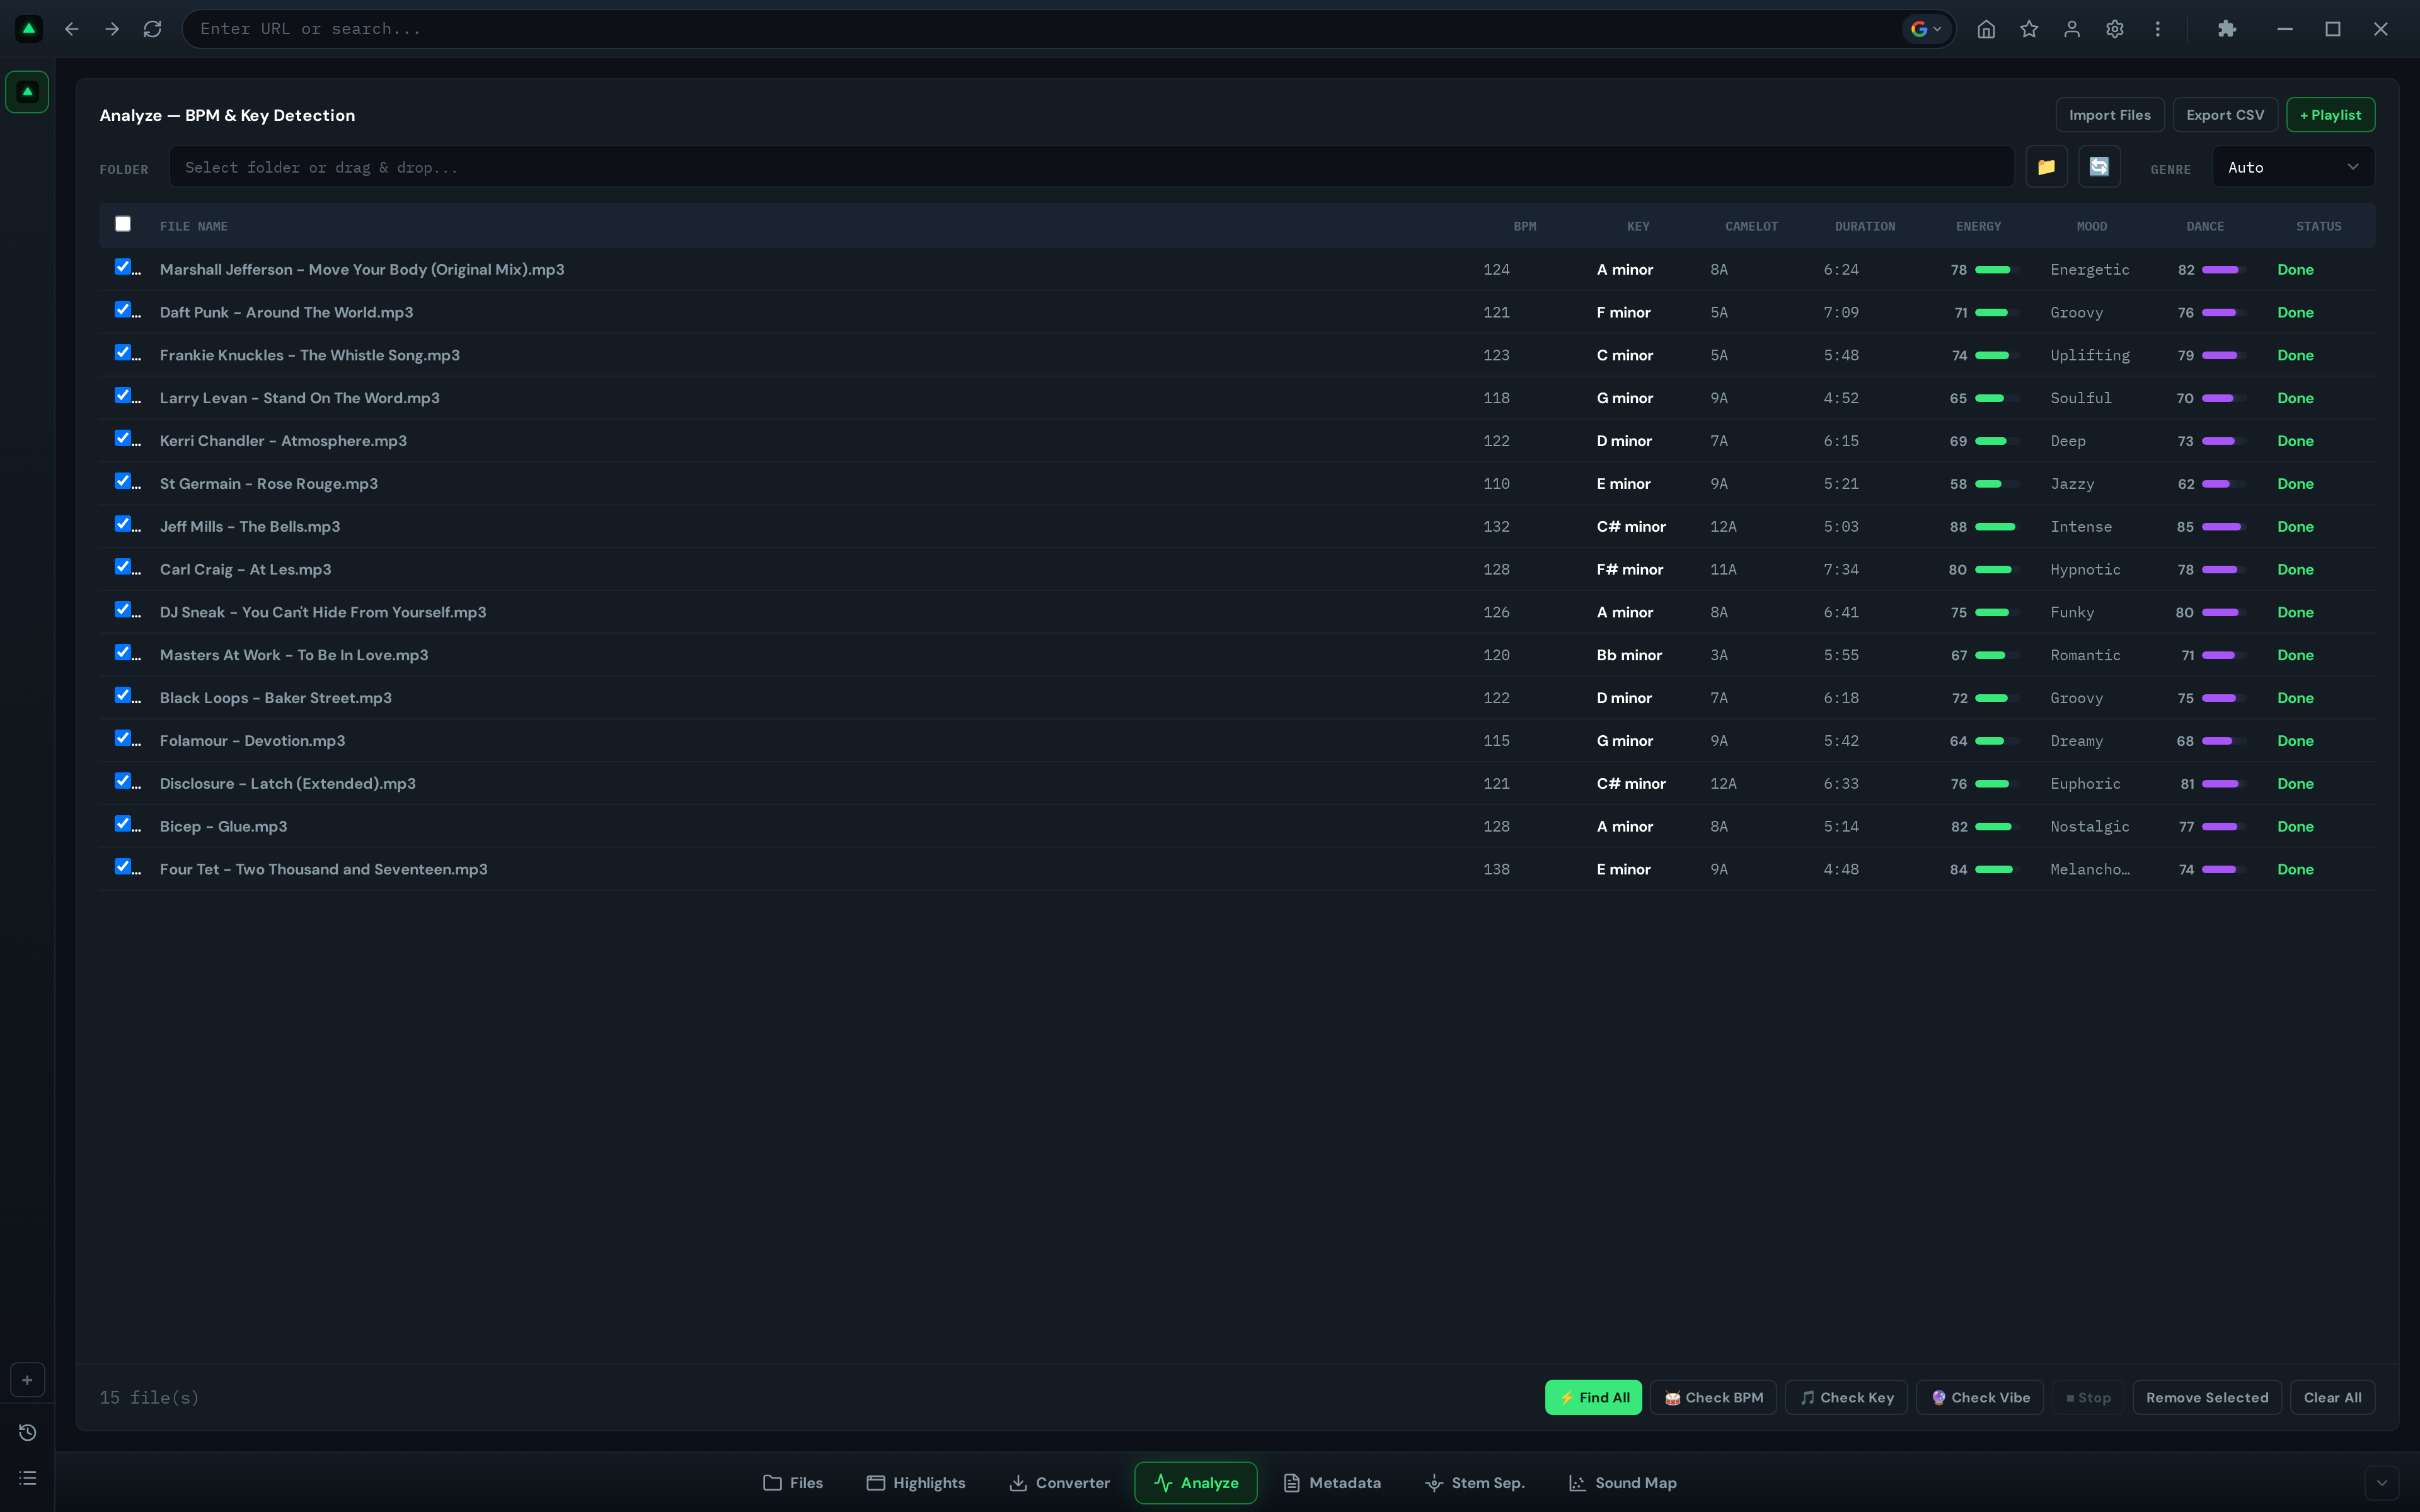The image size is (2420, 1512).
Task: Bookmark with the star icon
Action: pyautogui.click(x=2029, y=29)
